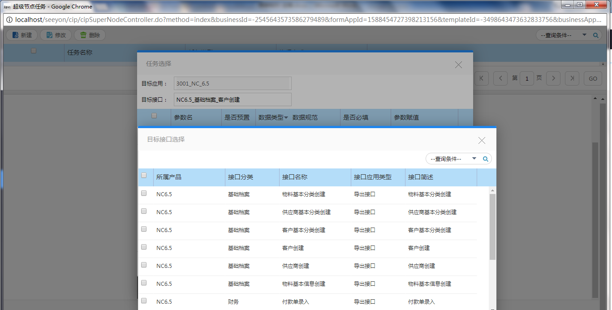612x310 pixels.
Task: Toggle select-all checkbox beside 所属产品 header
Action: [x=144, y=176]
